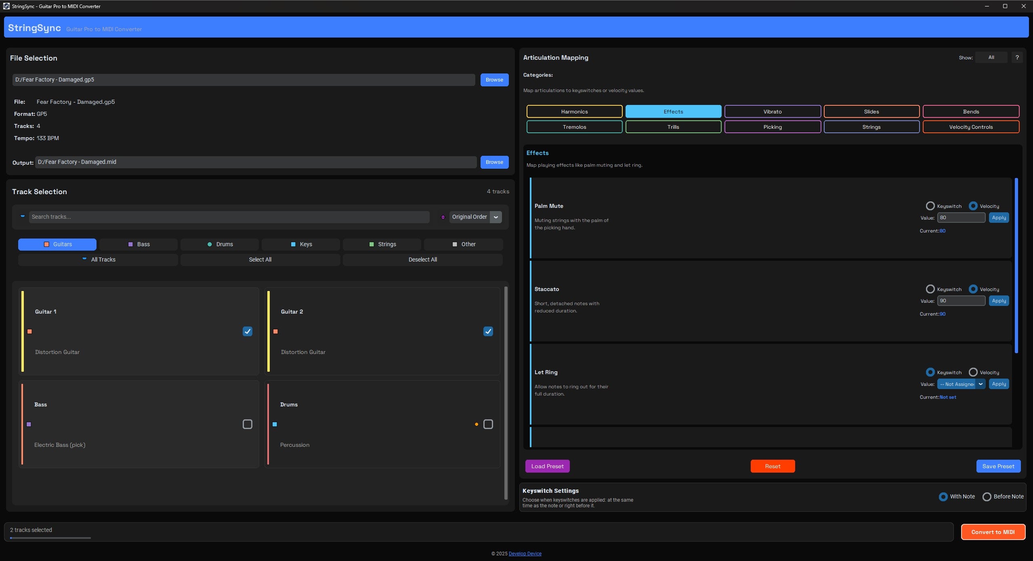Select Keyswitch mode for Palm Mute
The height and width of the screenshot is (561, 1033).
tap(930, 206)
